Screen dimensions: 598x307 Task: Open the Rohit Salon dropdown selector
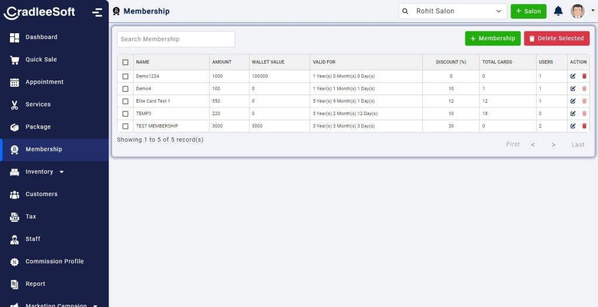pyautogui.click(x=453, y=11)
